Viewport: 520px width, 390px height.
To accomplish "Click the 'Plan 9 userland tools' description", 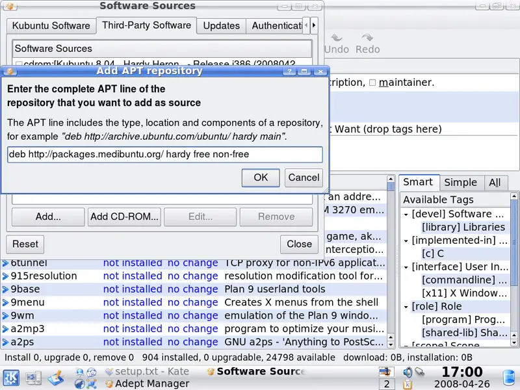I will tap(274, 289).
